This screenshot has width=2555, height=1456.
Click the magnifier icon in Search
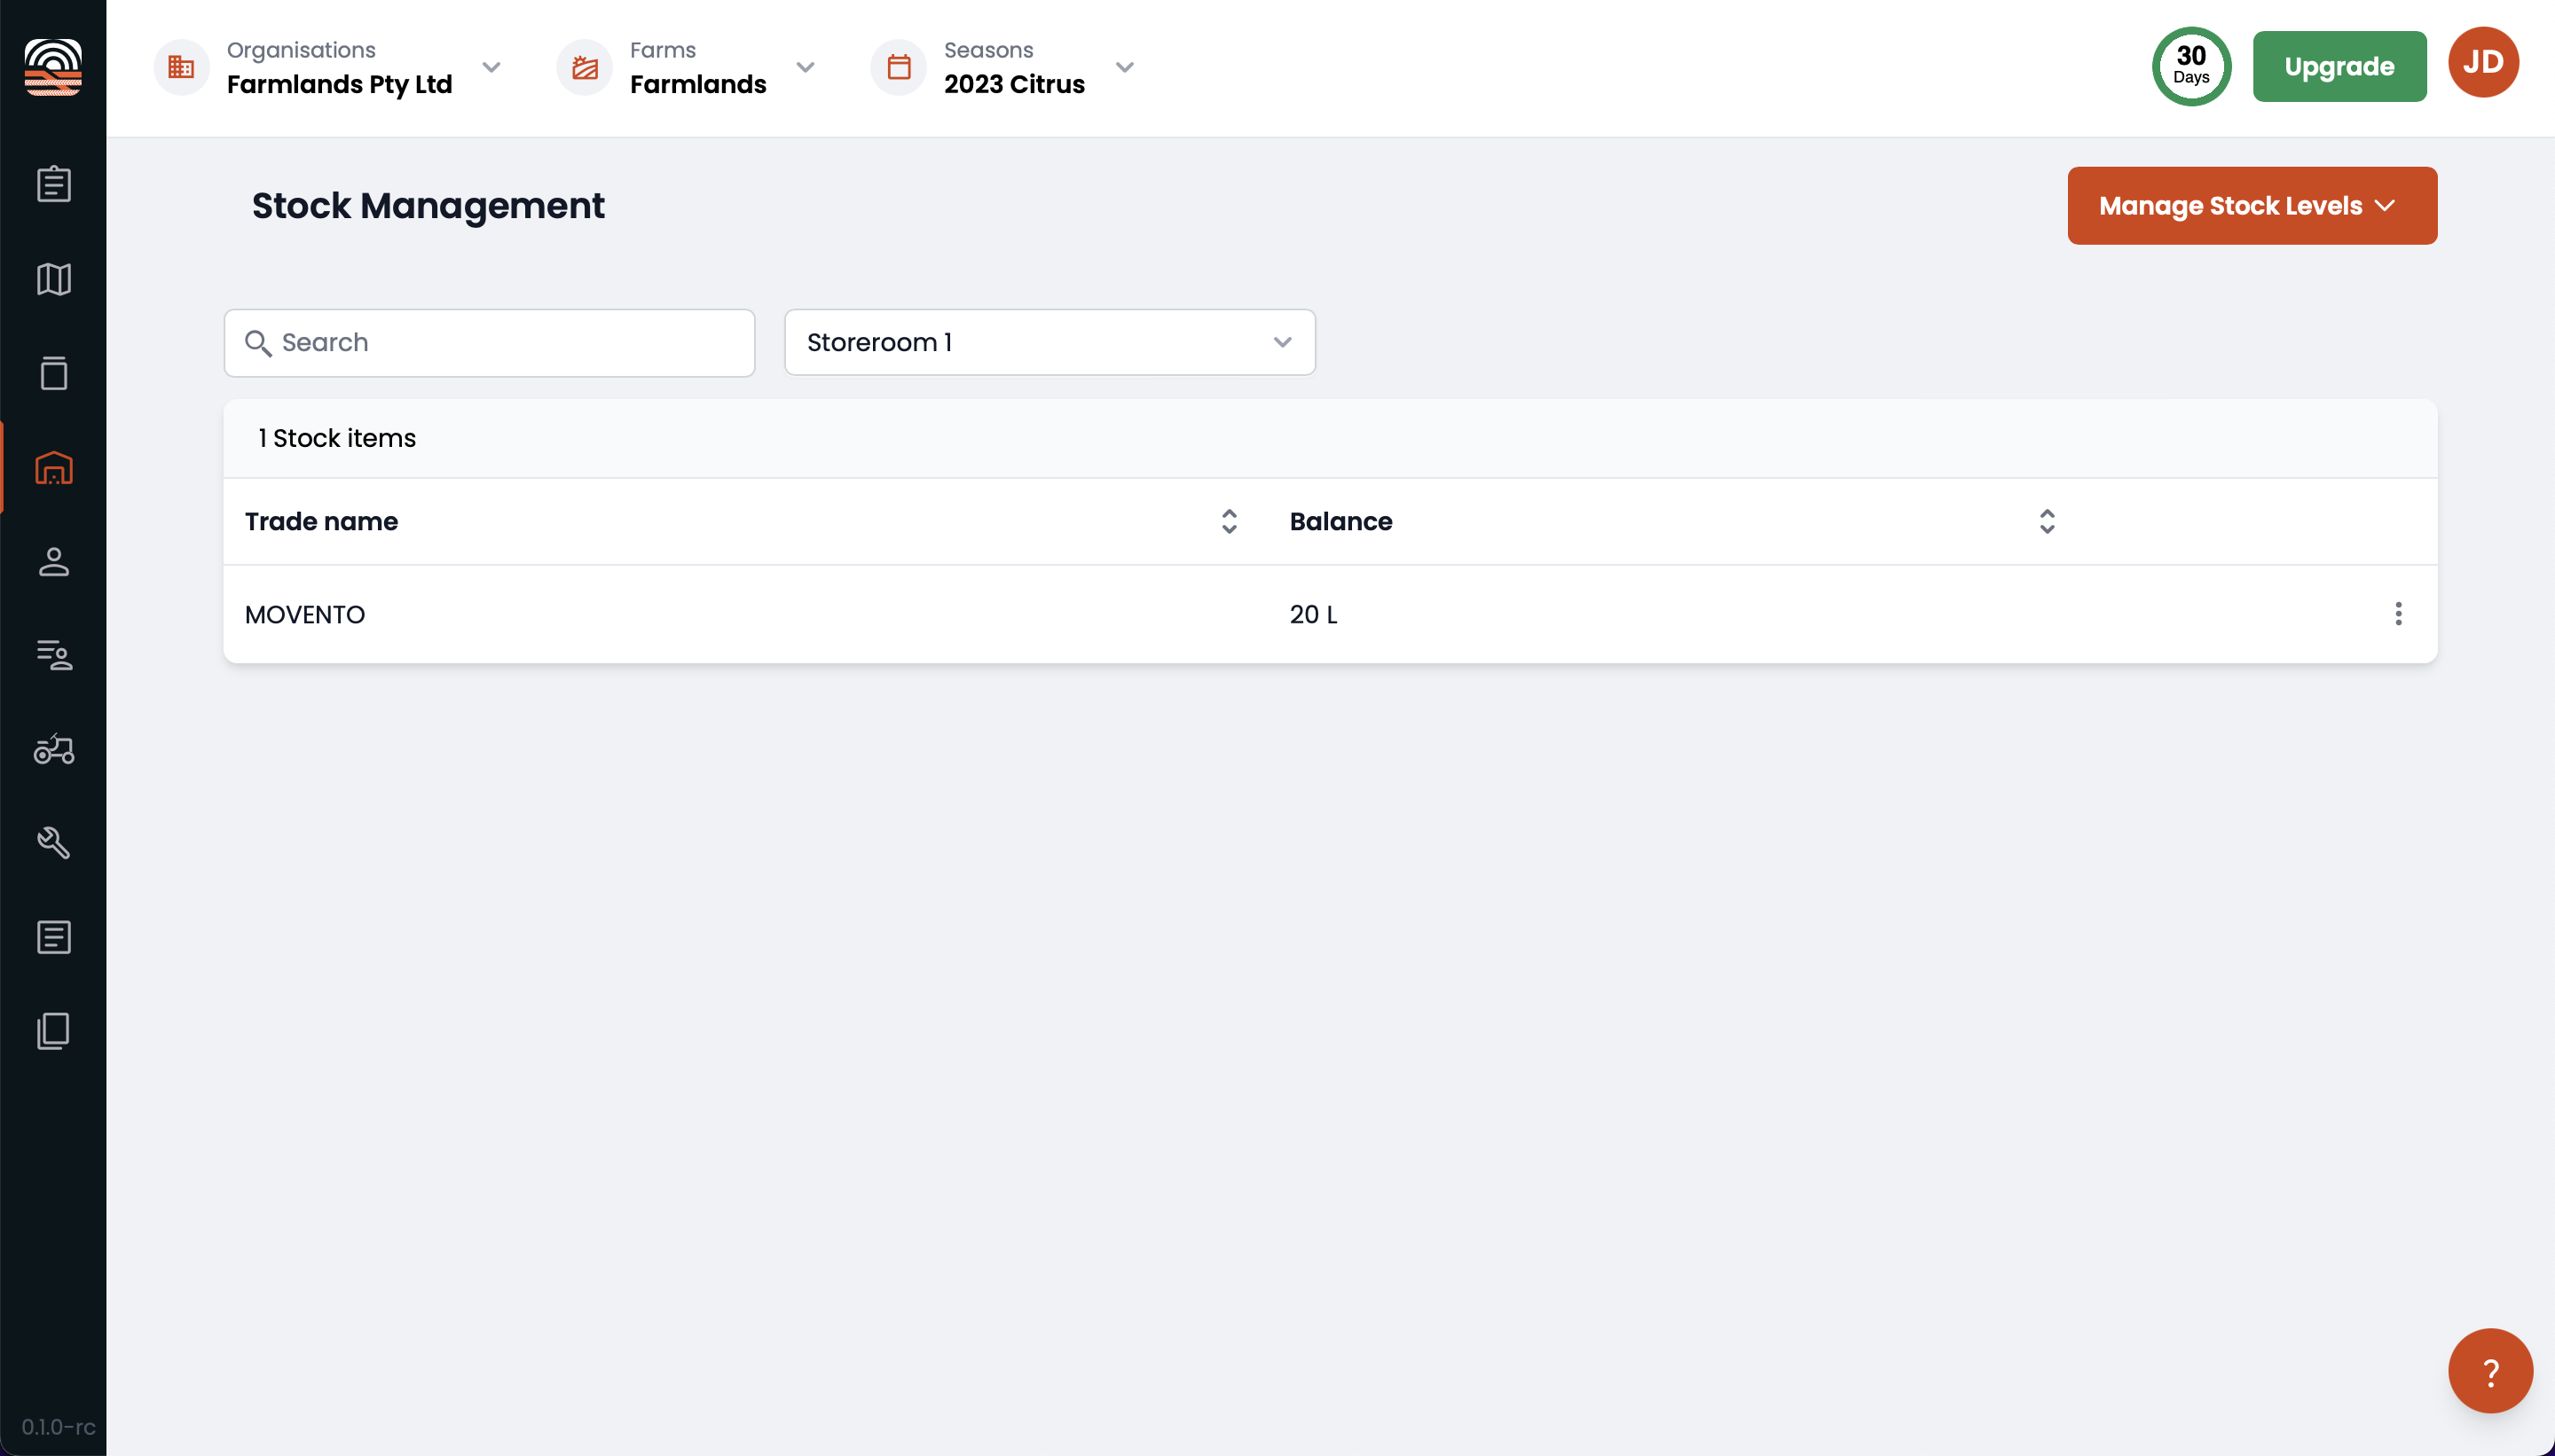[258, 343]
